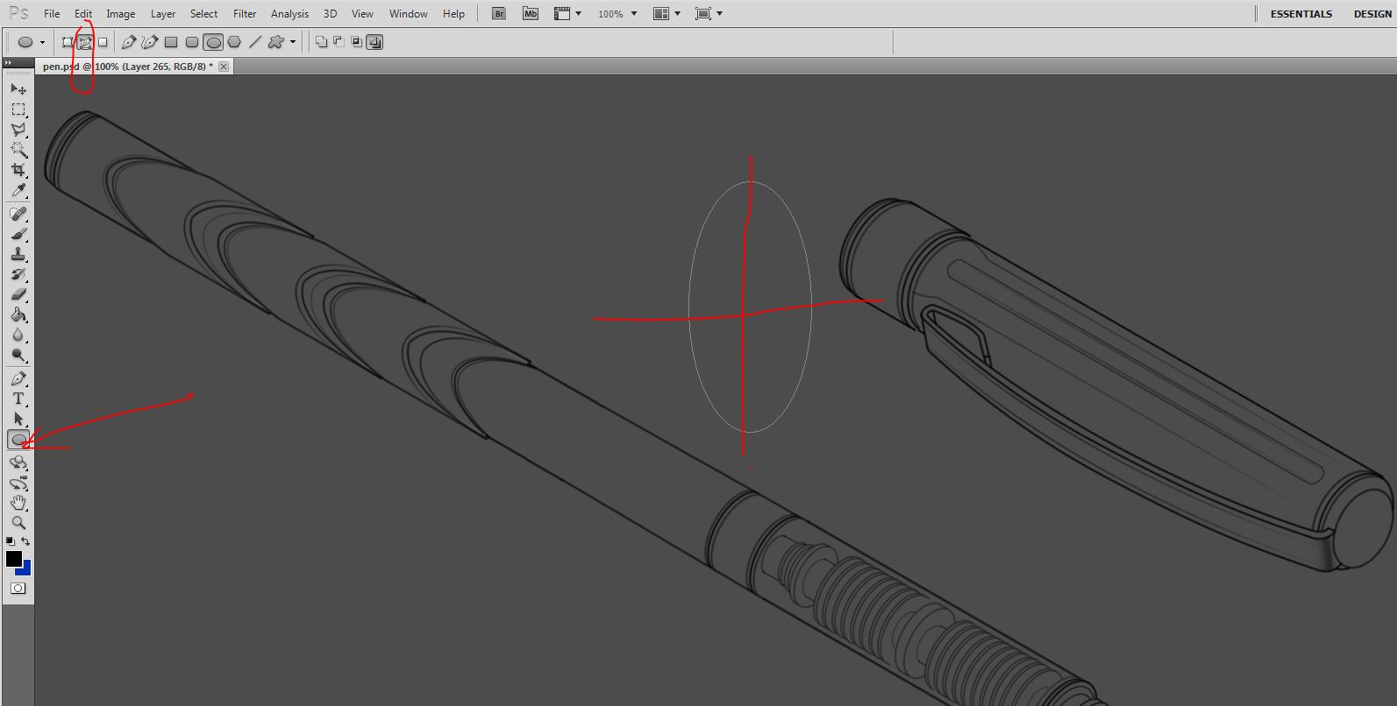Enable Shape Layers mode in options bar

pyautogui.click(x=68, y=42)
